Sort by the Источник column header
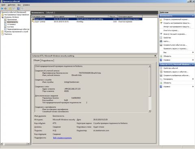Viewport: 195px width, 149px height. point(92,17)
